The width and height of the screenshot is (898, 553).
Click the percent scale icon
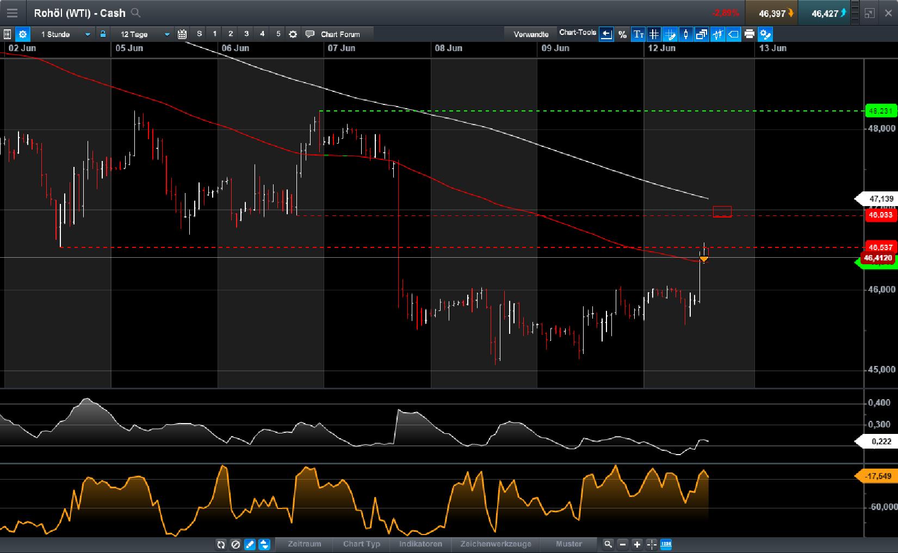(623, 34)
